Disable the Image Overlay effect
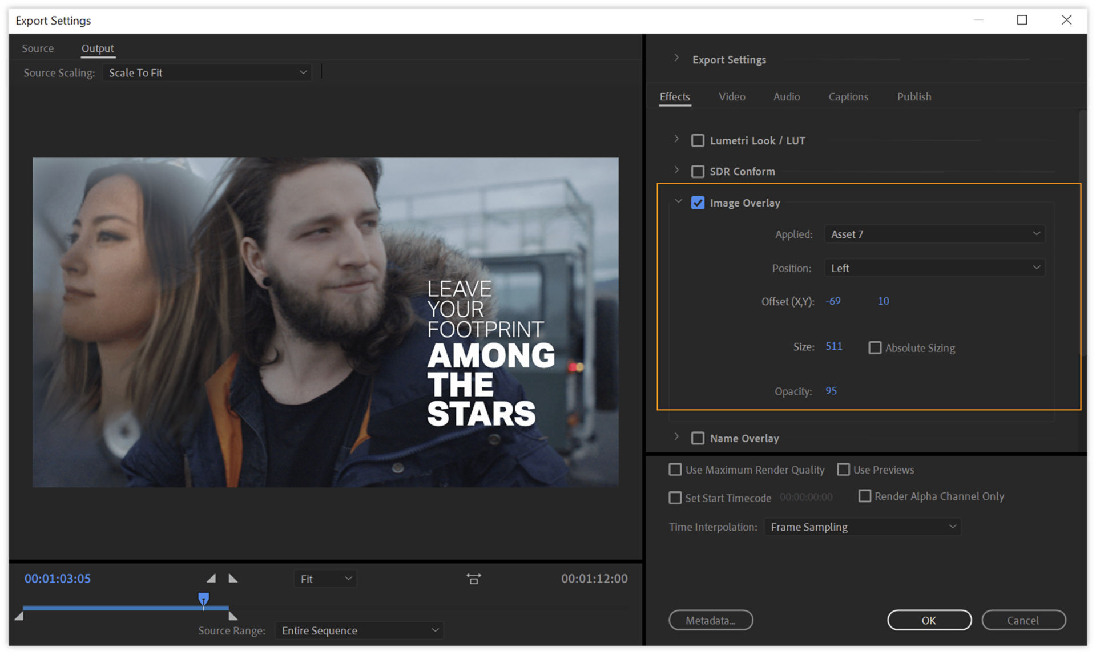The width and height of the screenshot is (1096, 655). [697, 203]
